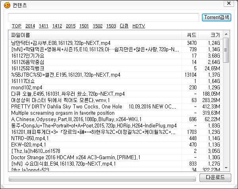Viewport: 238px width, 189px height.
Task: Click the vertical scrollbar thumb
Action: [x=226, y=50]
